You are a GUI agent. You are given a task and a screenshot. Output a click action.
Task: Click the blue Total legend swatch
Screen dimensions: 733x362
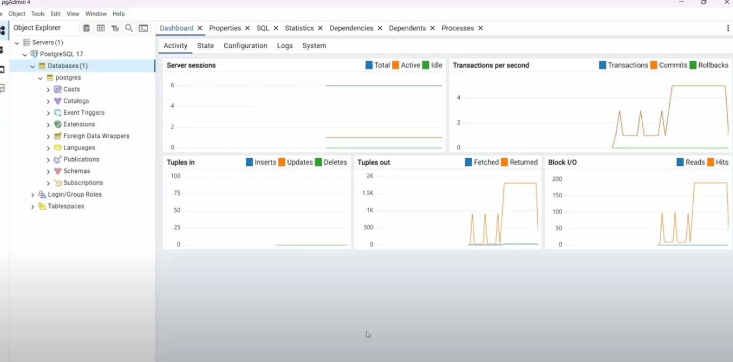pos(369,65)
